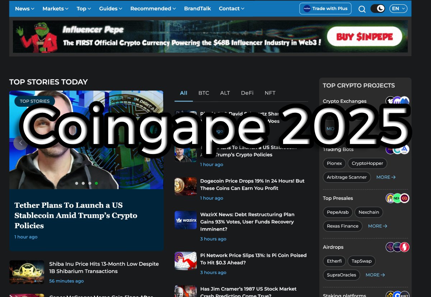Image resolution: width=431 pixels, height=297 pixels.
Task: Select the All news tab
Action: [184, 93]
